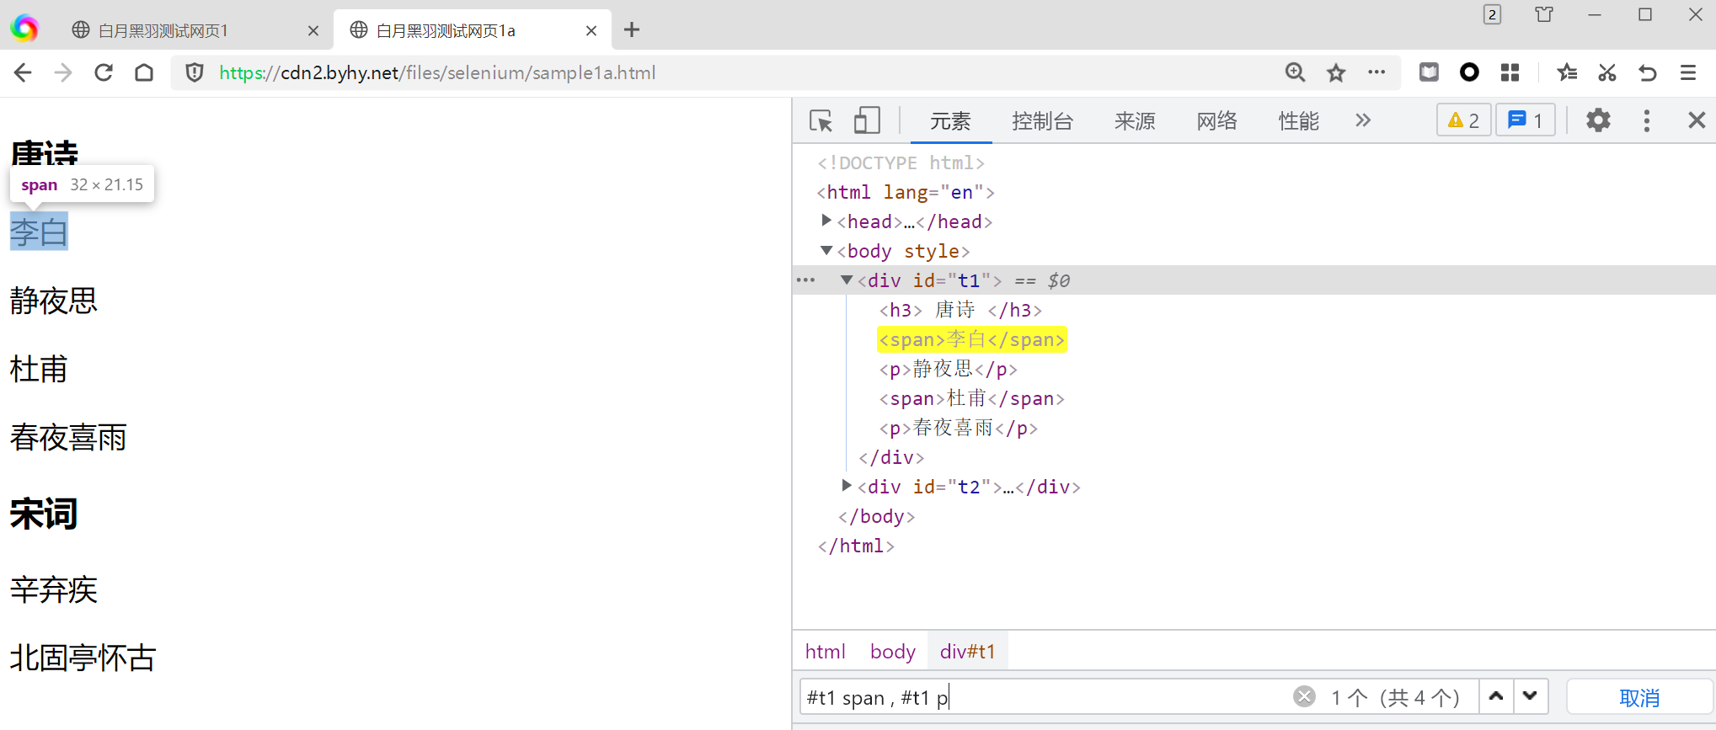The width and height of the screenshot is (1716, 730).
Task: Click the 北固亭怀古 text on page
Action: click(x=83, y=658)
